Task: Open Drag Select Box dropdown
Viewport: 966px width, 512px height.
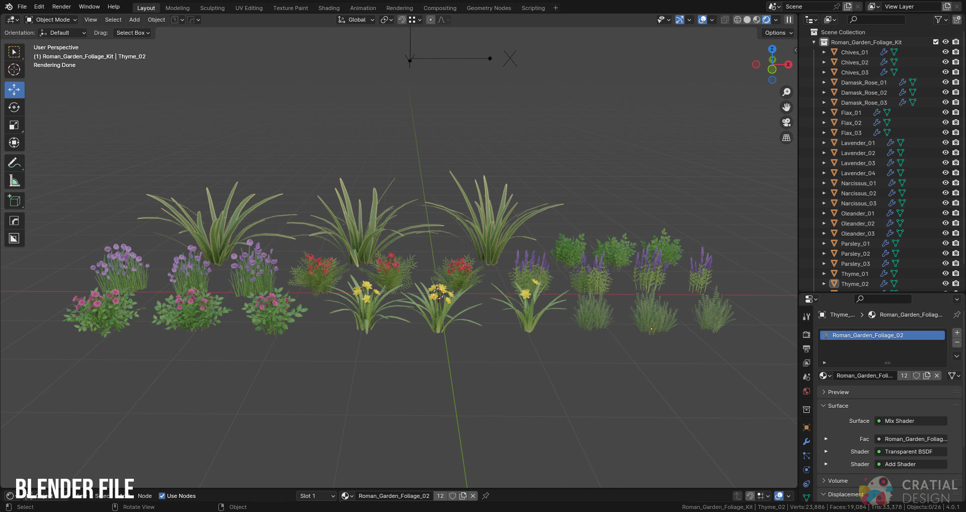Action: pyautogui.click(x=133, y=33)
